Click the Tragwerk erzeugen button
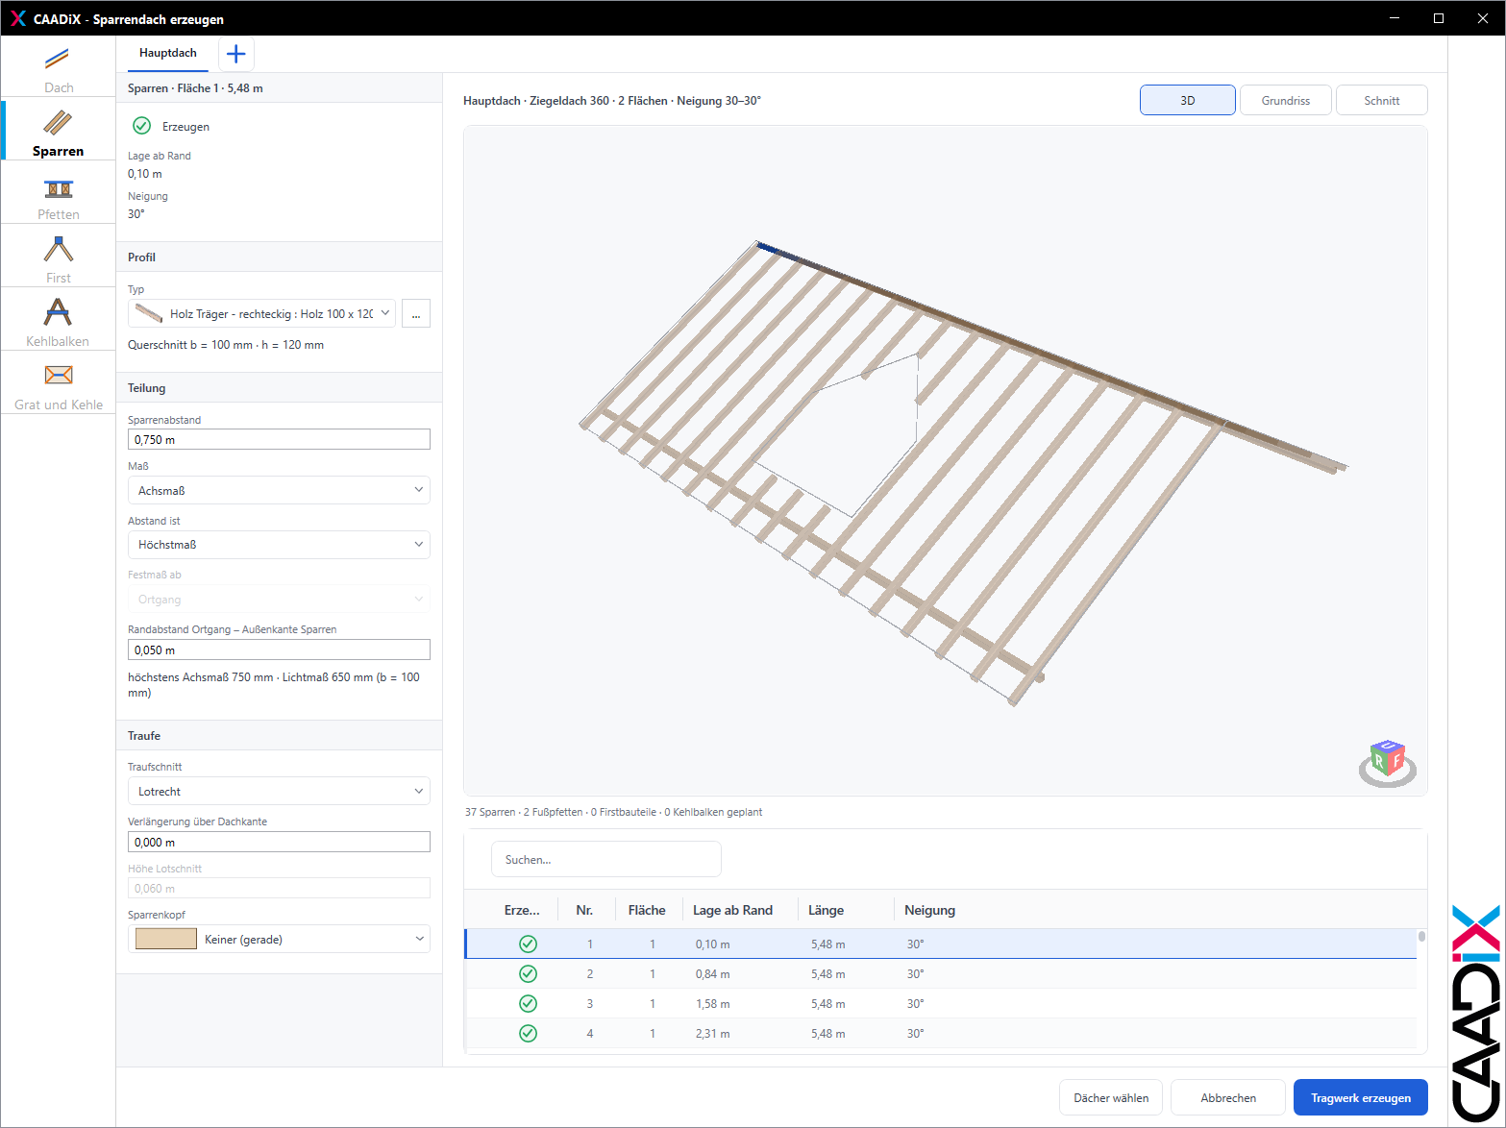1506x1128 pixels. click(x=1361, y=1097)
